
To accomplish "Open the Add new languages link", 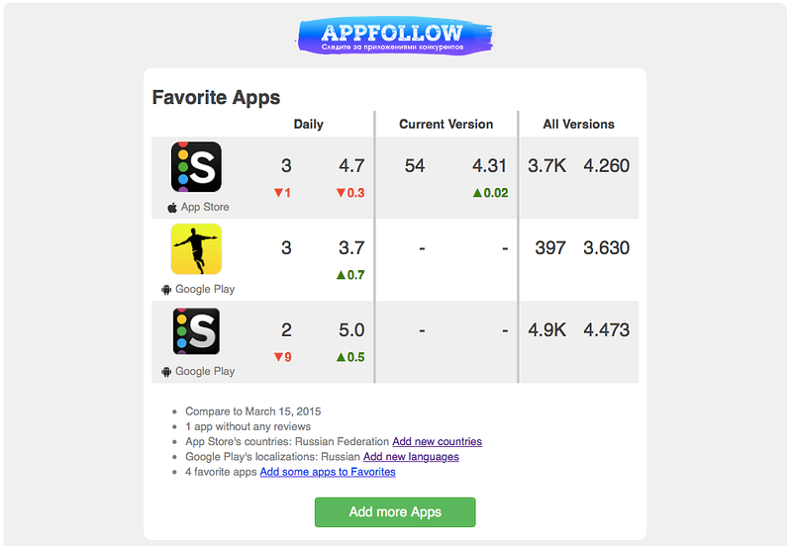I will pos(411,457).
